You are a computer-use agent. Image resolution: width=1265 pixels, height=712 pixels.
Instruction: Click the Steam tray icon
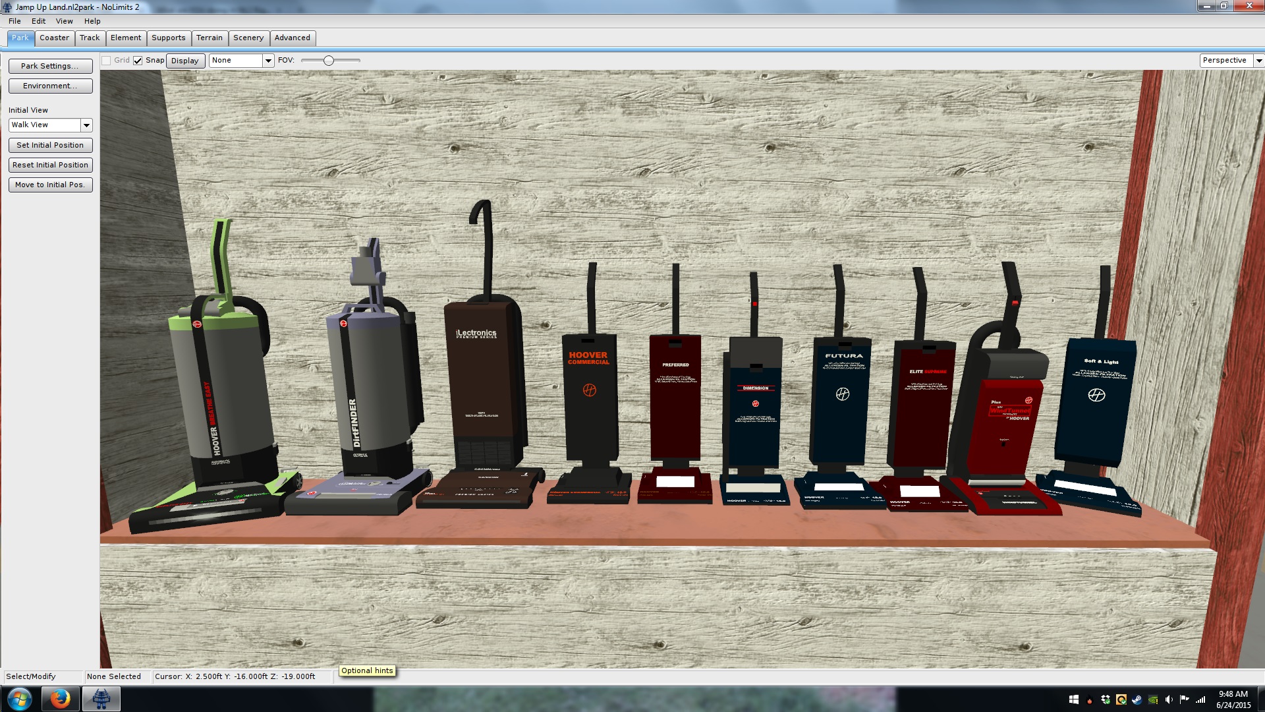click(1137, 699)
